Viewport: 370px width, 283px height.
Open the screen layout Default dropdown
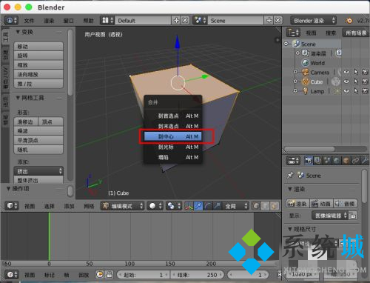click(107, 20)
